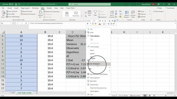Toggle AutoSave switch

pyautogui.click(x=11, y=4)
